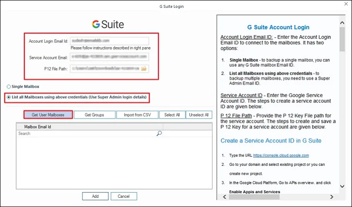Cancel the G Suite login dialog

coord(124,196)
